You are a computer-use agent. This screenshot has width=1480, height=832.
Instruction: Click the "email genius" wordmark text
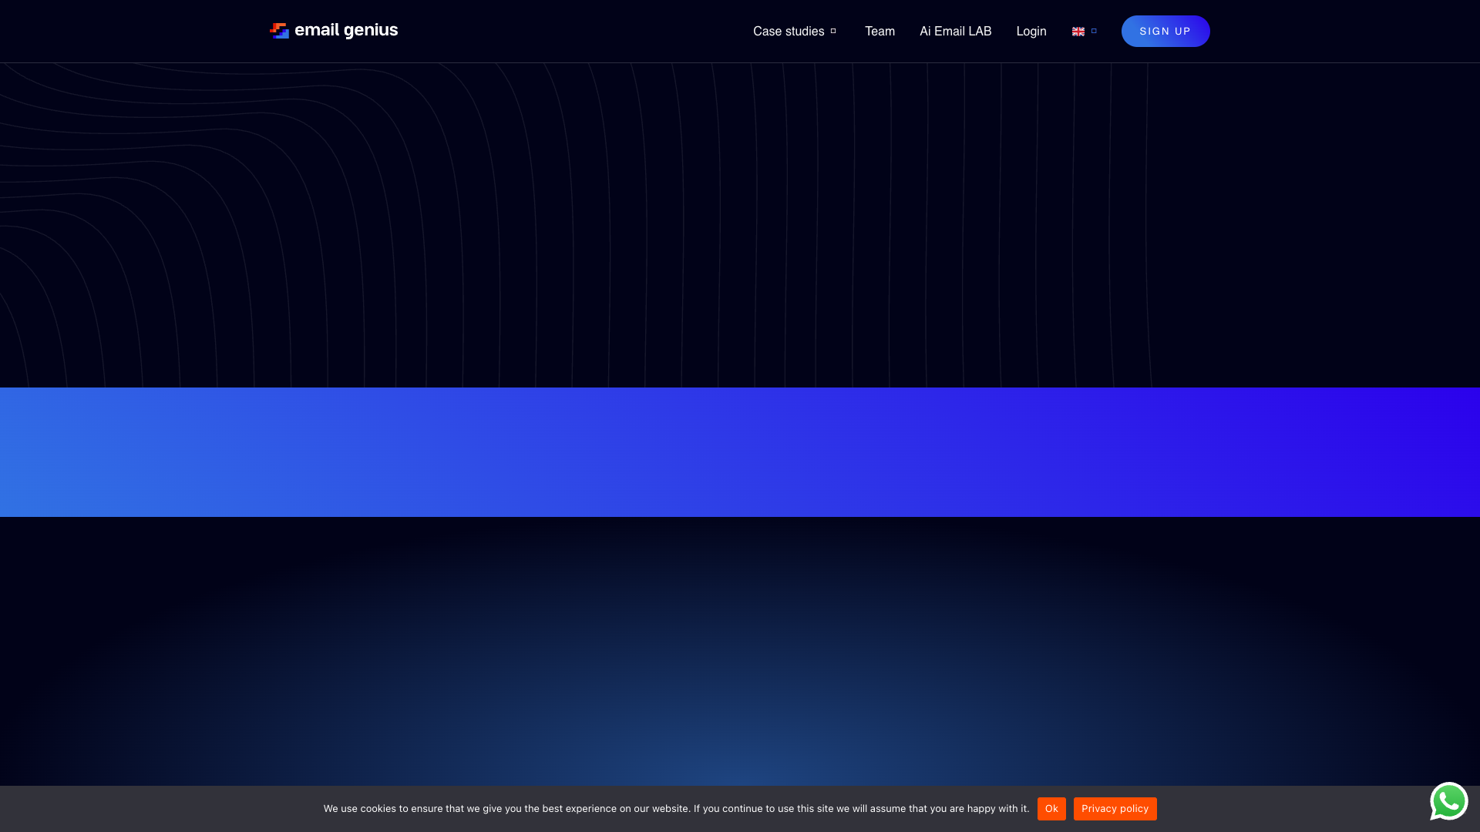346,31
